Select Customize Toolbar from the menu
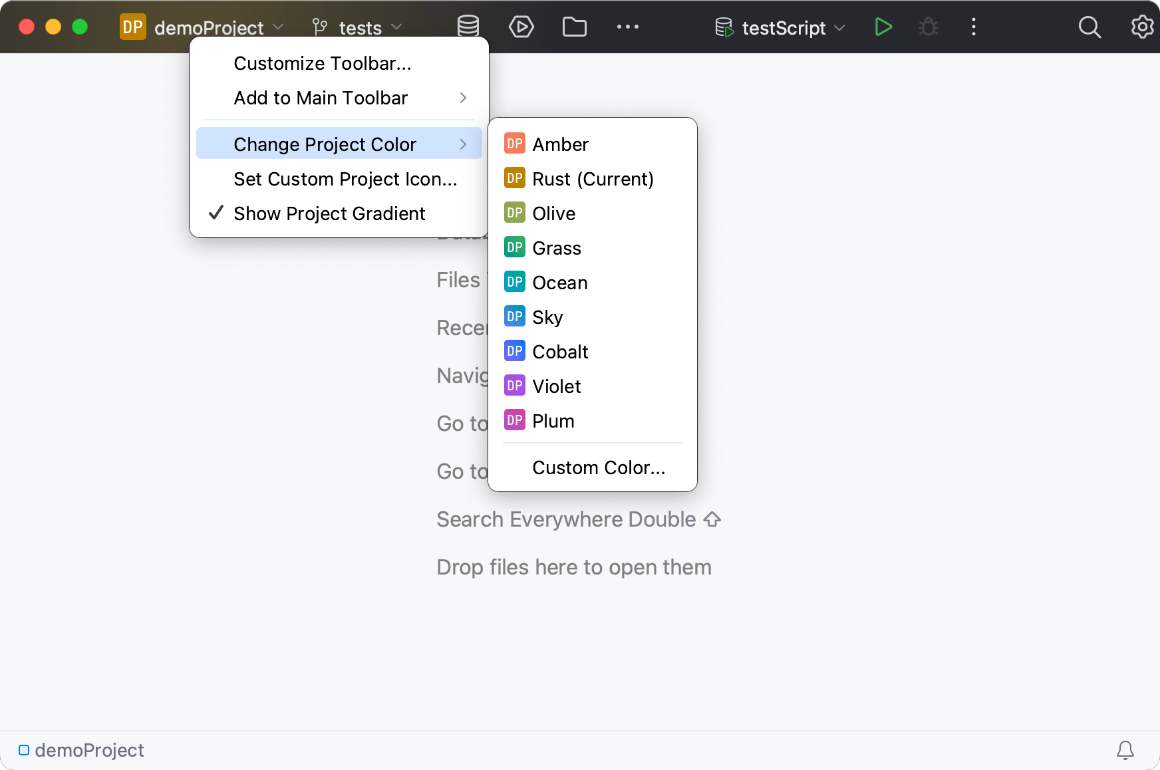This screenshot has height=770, width=1160. coord(323,63)
